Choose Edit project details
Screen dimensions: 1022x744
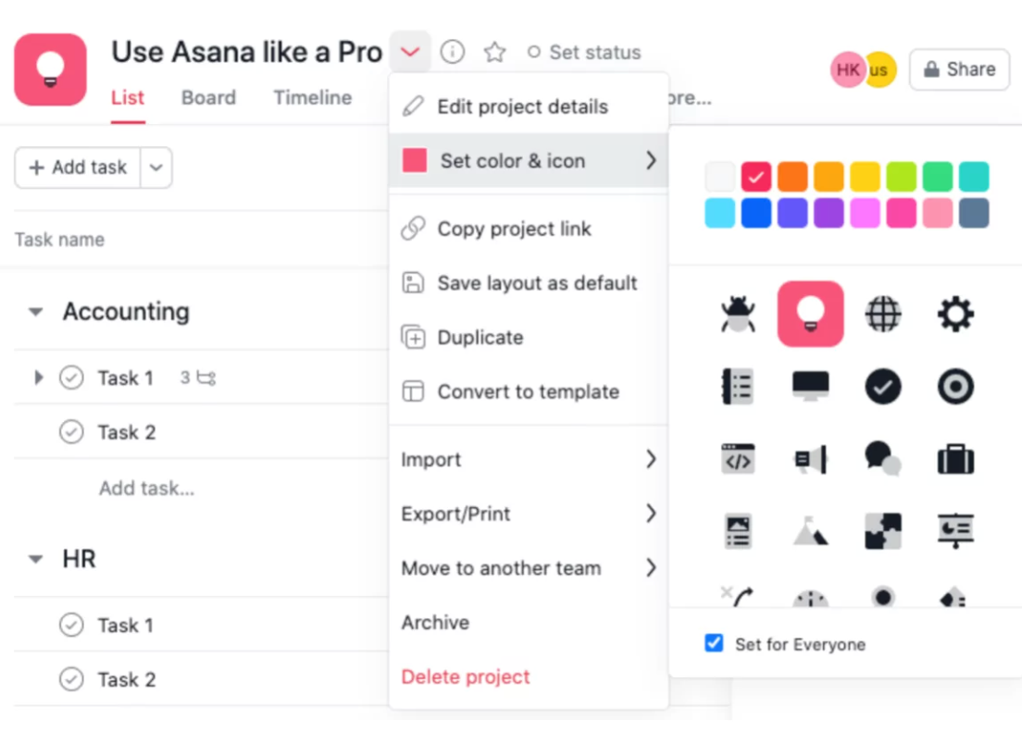(529, 106)
